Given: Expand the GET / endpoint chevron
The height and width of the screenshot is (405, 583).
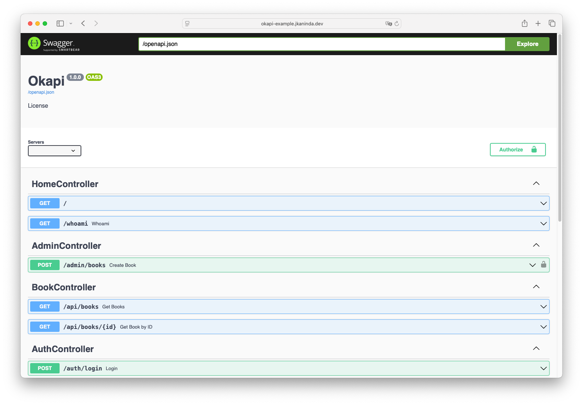Looking at the screenshot, I should pos(543,204).
